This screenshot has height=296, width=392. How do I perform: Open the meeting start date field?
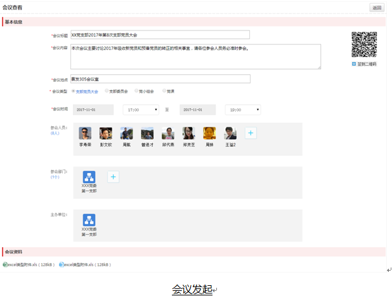(x=93, y=110)
